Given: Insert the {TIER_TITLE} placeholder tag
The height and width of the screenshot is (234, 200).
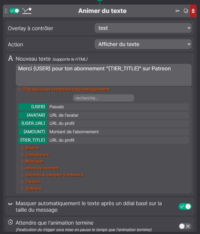Looking at the screenshot, I should [x=33, y=140].
